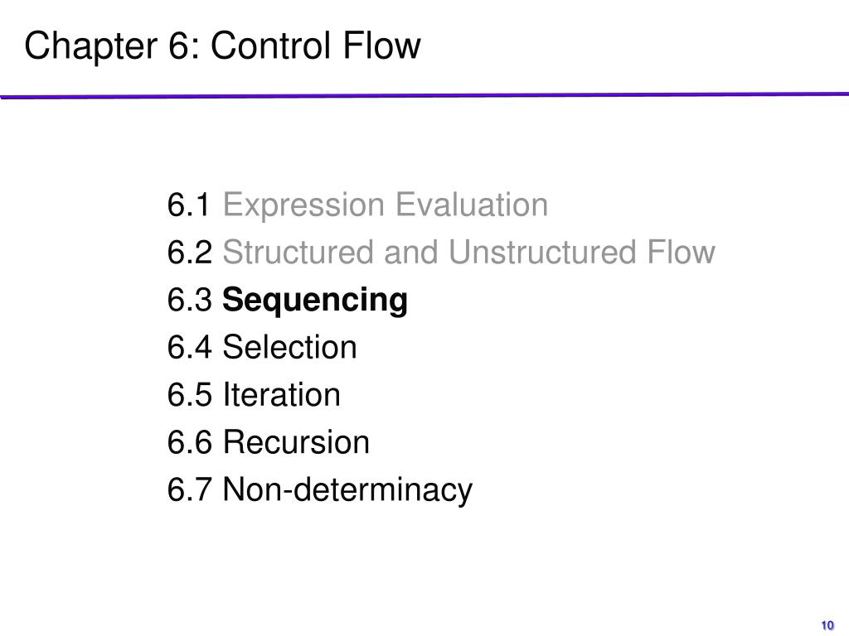Click the slide title 'Chapter 6: Control Flow'
Image resolution: width=849 pixels, height=636 pixels.
pos(222,46)
